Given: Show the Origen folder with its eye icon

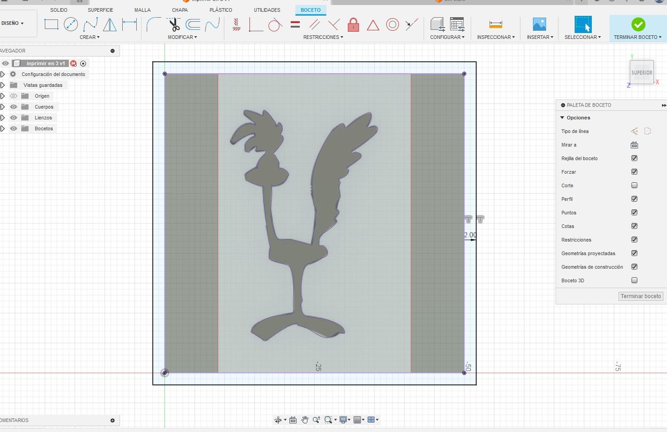Looking at the screenshot, I should pyautogui.click(x=14, y=96).
